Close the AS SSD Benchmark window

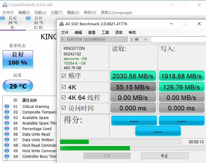pos(199,24)
